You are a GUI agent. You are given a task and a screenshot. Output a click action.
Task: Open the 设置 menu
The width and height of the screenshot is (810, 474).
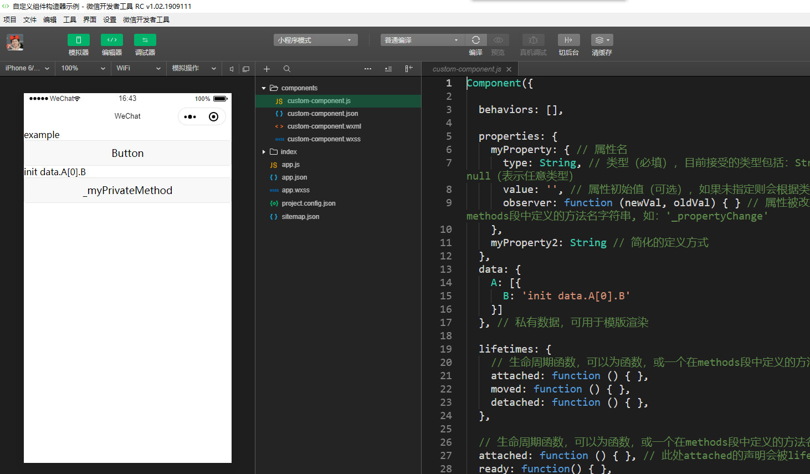(110, 19)
